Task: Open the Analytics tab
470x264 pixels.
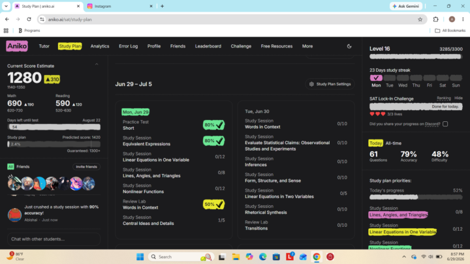Action: tap(100, 46)
